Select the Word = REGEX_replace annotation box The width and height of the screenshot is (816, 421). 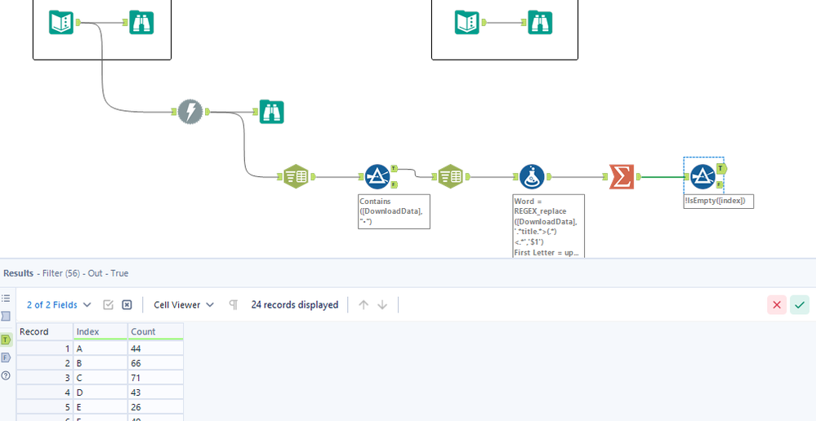tap(549, 226)
